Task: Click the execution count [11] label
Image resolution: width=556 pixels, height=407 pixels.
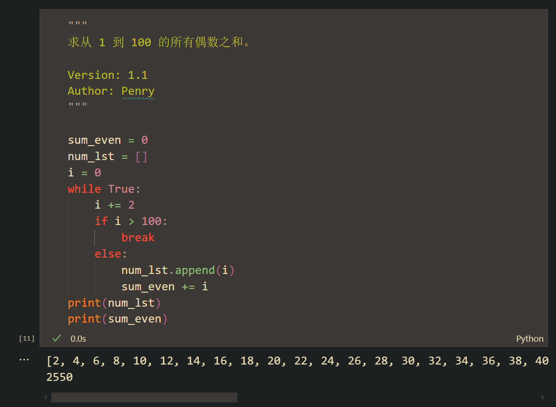Action: (x=27, y=338)
